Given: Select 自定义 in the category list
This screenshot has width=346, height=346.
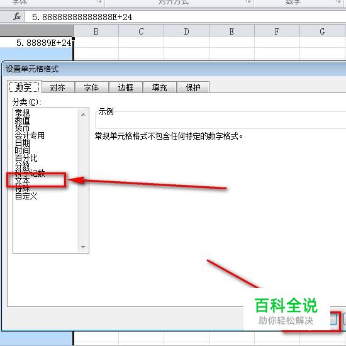Looking at the screenshot, I should (x=26, y=196).
